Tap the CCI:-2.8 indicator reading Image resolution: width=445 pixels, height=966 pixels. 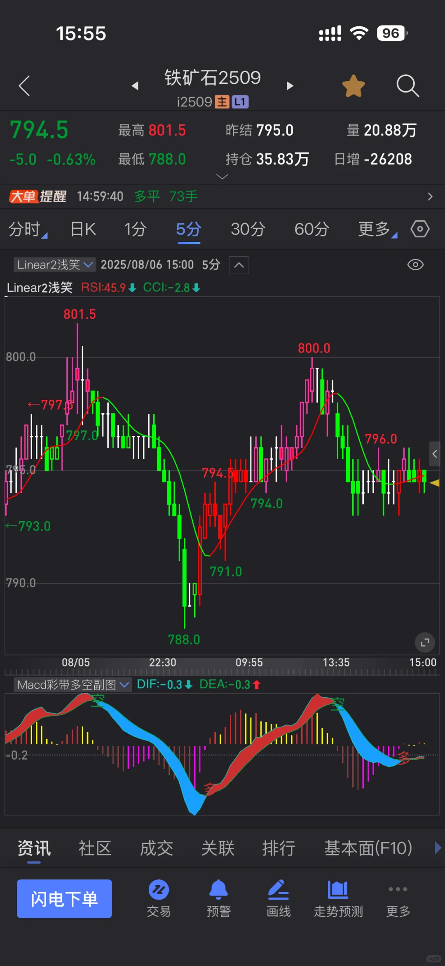click(171, 288)
